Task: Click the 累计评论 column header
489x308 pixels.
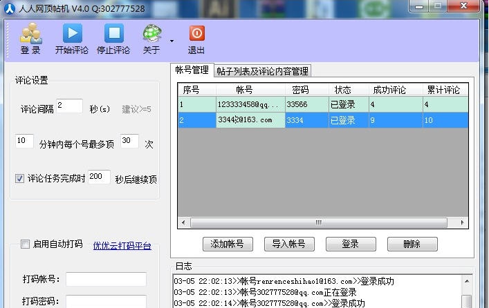Action: click(x=445, y=90)
